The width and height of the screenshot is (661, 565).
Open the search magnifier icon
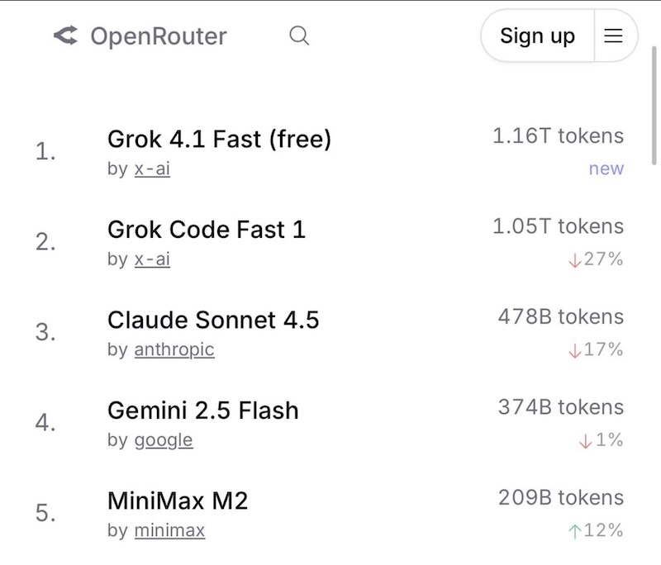299,36
